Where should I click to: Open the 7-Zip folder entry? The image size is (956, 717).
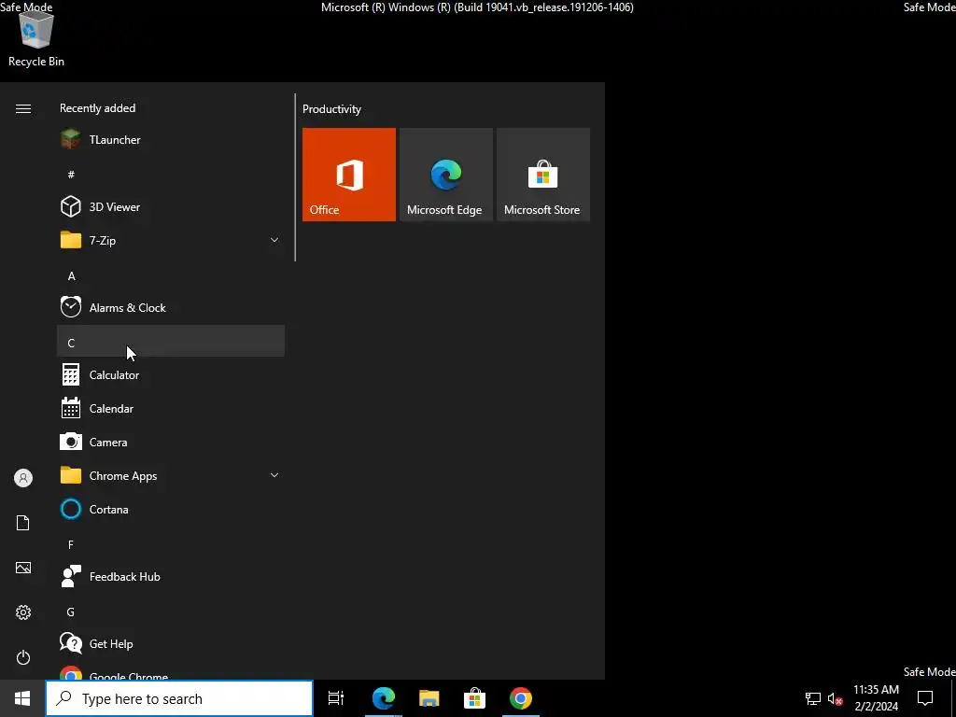(171, 240)
